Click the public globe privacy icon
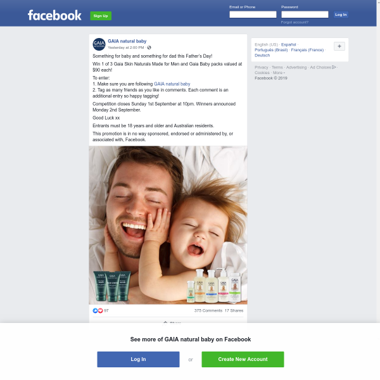This screenshot has width=380, height=380. pyautogui.click(x=149, y=47)
